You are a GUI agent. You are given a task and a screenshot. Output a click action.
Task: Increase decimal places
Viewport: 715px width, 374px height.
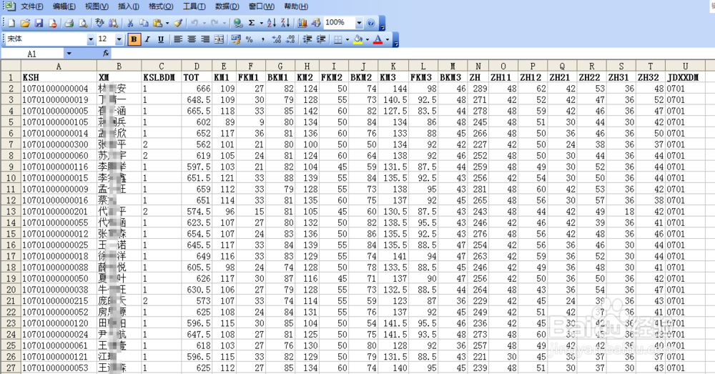pos(276,39)
